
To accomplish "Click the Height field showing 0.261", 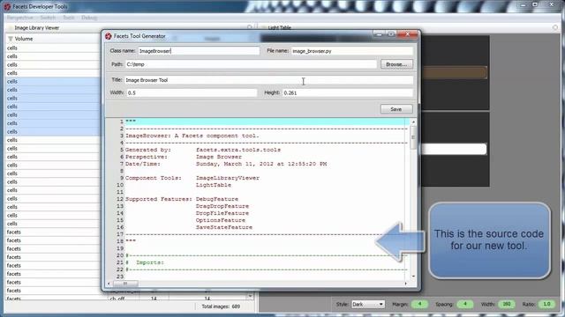I will pyautogui.click(x=348, y=92).
